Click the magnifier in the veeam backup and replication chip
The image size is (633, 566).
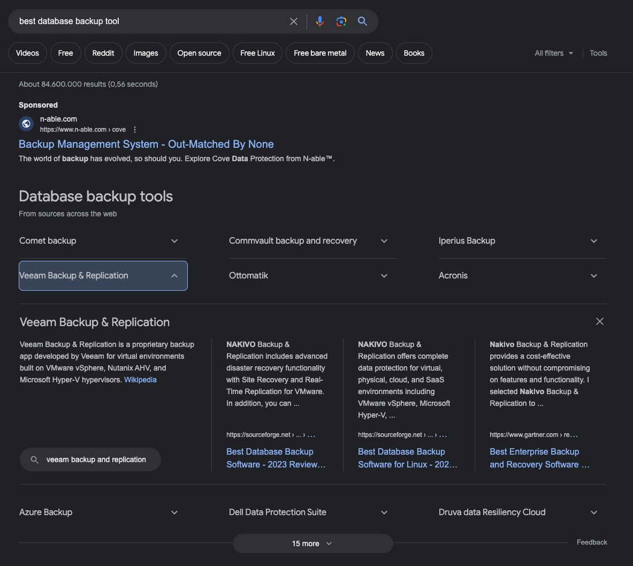(x=34, y=460)
